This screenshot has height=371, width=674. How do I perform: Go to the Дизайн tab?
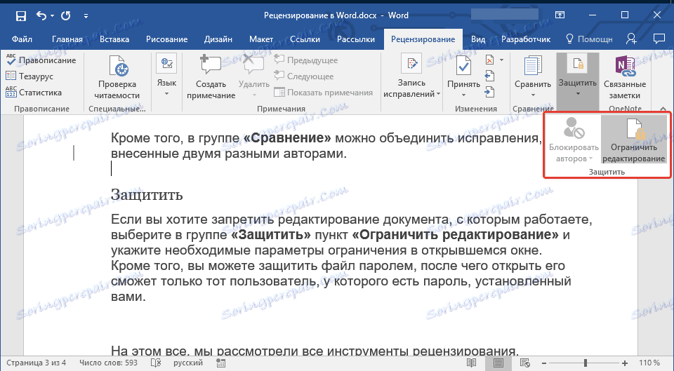(218, 39)
